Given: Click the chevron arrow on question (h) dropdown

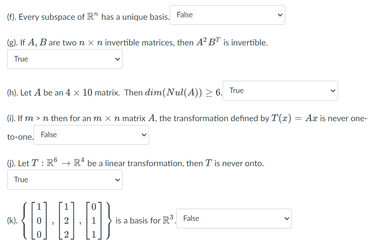Looking at the screenshot, I should [x=332, y=91].
